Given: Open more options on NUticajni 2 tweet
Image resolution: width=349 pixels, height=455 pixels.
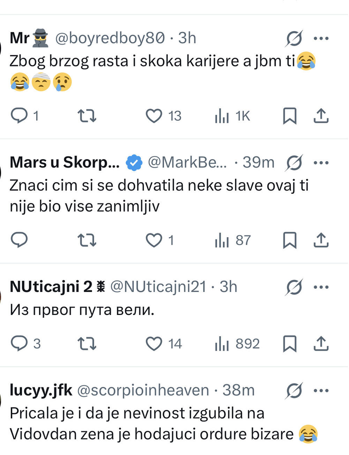Looking at the screenshot, I should [x=321, y=287].
